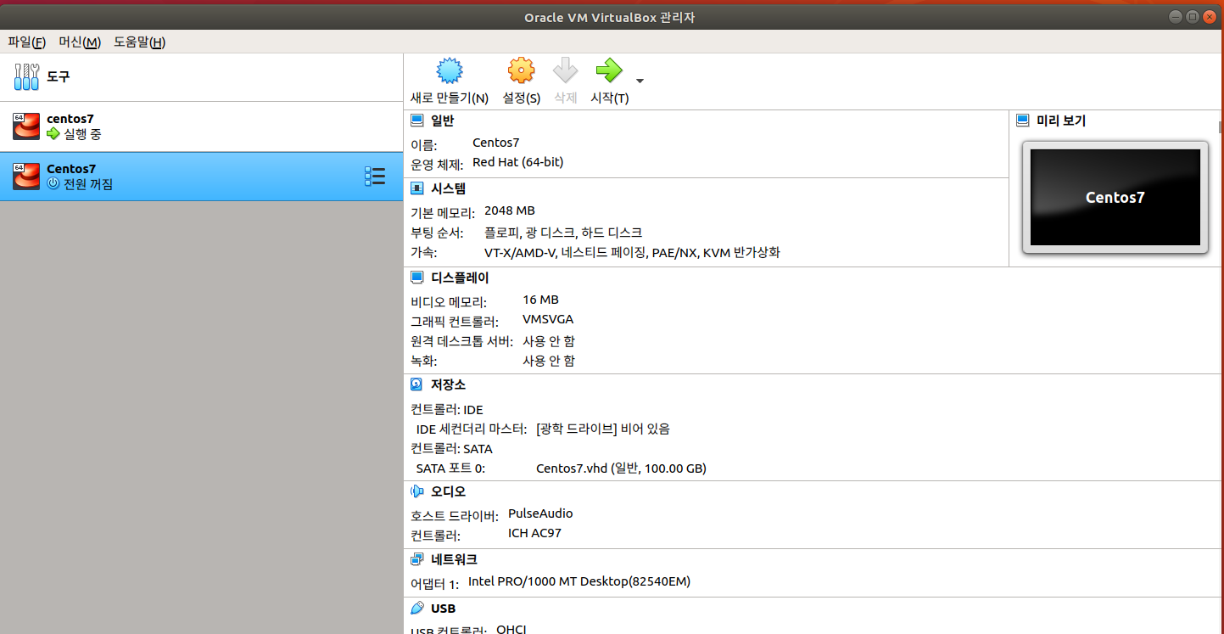Click the Tools (도구) label in sidebar
Image resolution: width=1224 pixels, height=634 pixels.
tap(59, 76)
